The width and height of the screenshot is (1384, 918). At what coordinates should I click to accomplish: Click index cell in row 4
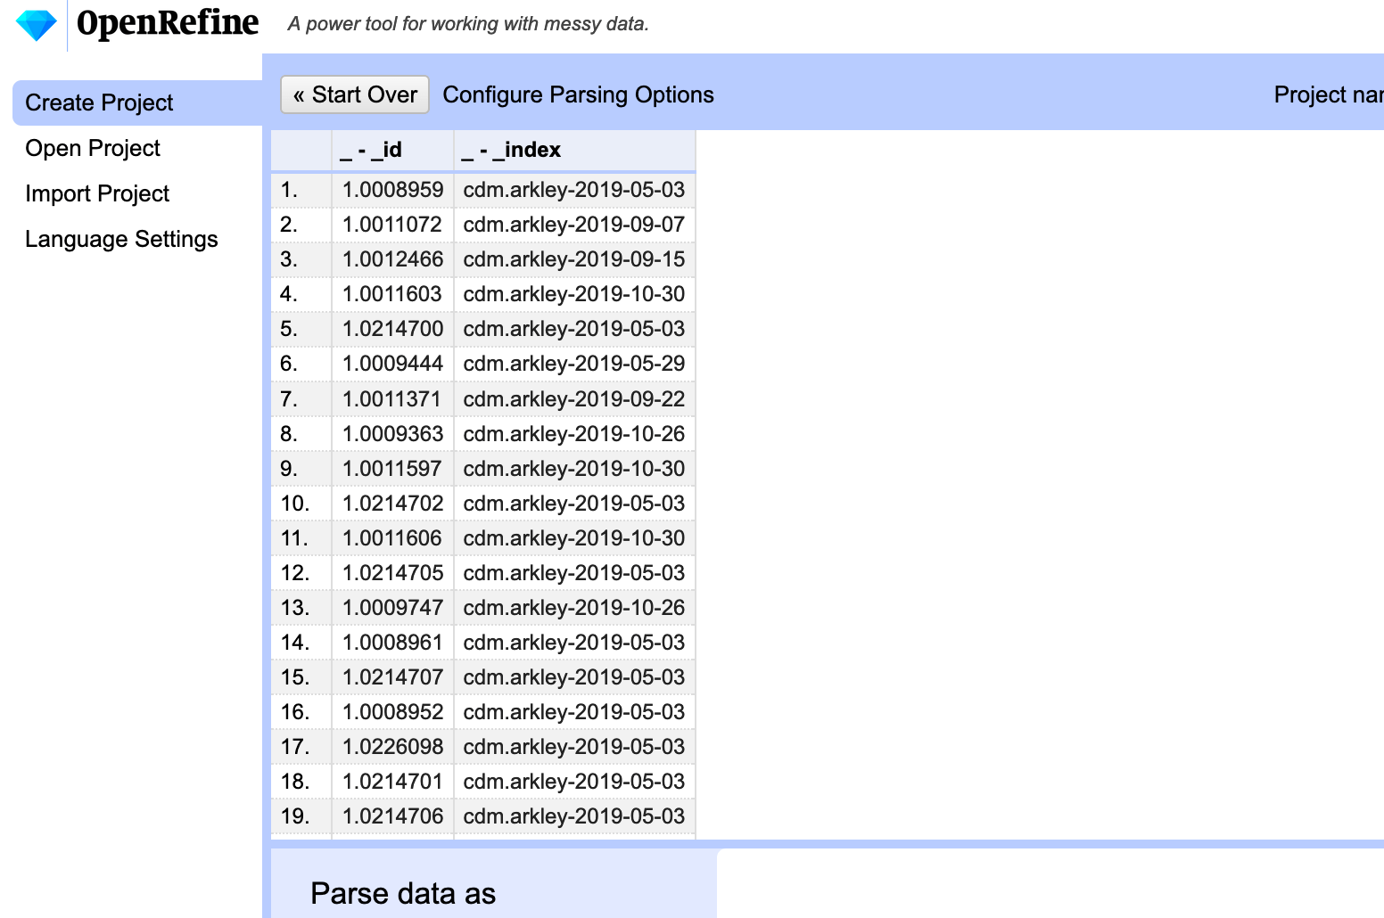(574, 294)
